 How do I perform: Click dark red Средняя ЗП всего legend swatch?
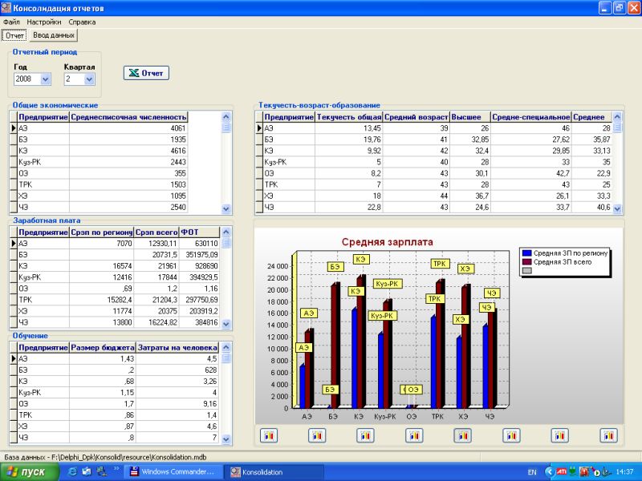526,261
